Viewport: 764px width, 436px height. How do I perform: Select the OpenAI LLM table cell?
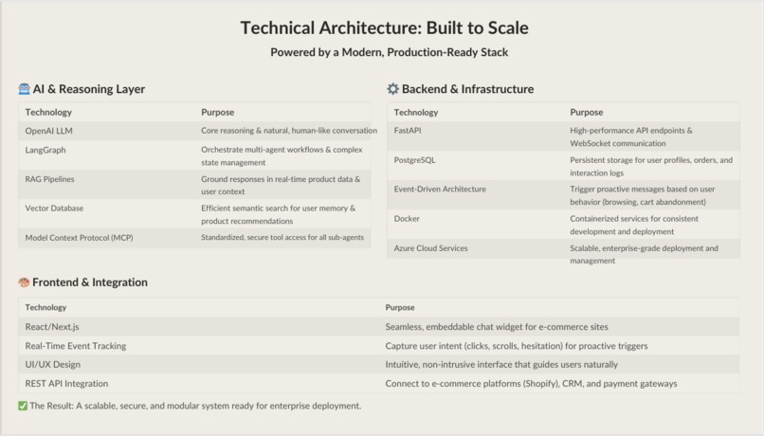coord(48,131)
